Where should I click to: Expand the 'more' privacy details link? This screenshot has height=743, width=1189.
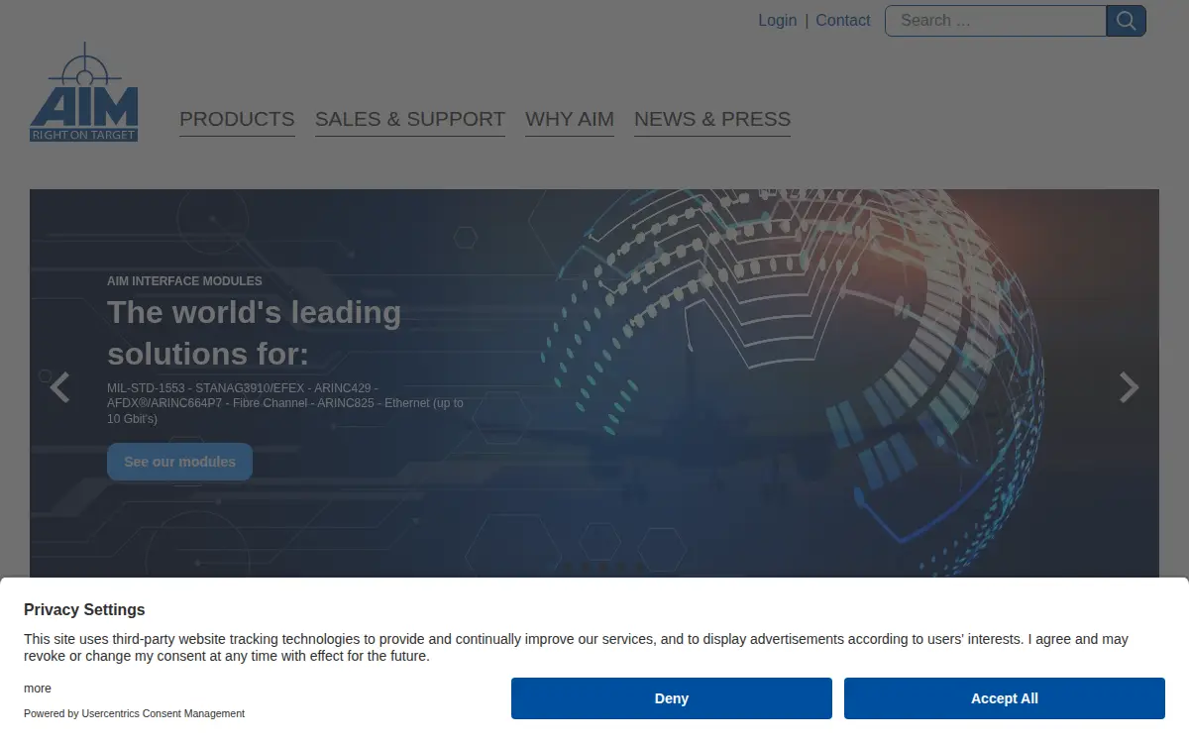38,689
